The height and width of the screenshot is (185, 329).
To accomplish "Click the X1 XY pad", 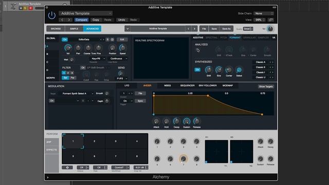I will point(216,152).
